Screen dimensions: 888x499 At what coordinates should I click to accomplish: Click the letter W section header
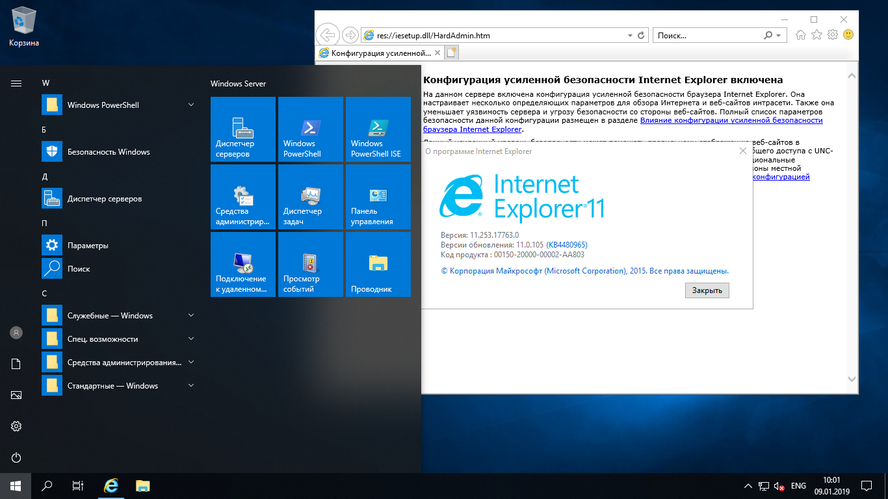point(46,83)
